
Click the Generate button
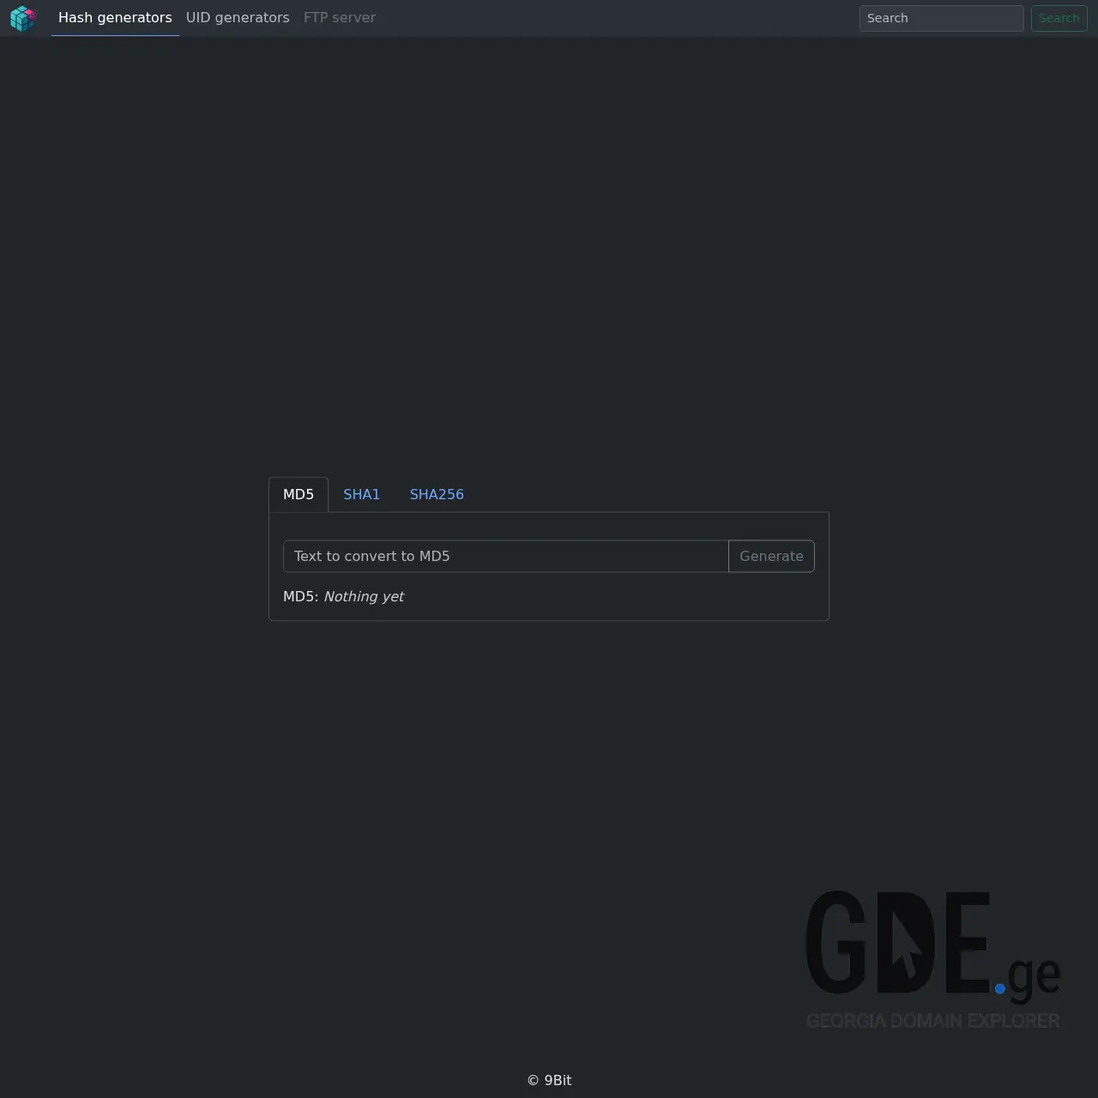(x=771, y=556)
